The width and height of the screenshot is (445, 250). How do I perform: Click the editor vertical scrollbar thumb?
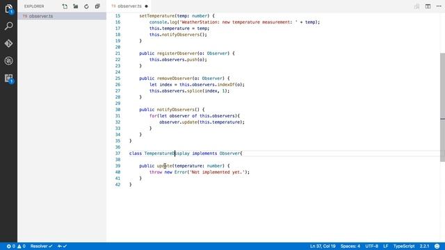click(x=442, y=107)
